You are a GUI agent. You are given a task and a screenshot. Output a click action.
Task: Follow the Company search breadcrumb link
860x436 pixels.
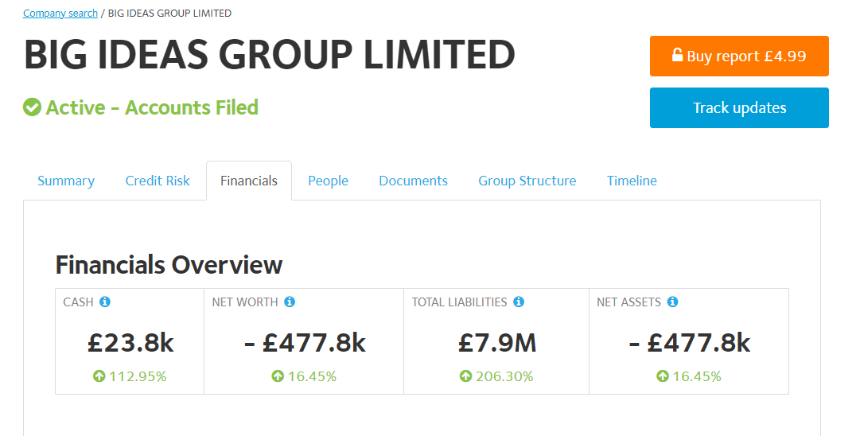coord(60,14)
